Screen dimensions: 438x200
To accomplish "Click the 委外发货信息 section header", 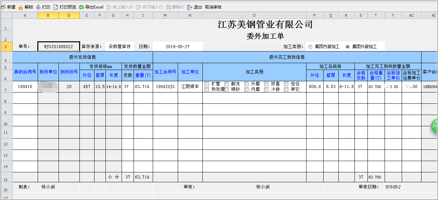I will [x=83, y=57].
